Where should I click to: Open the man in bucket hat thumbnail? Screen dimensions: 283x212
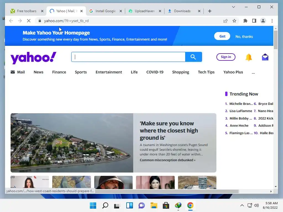click(113, 182)
